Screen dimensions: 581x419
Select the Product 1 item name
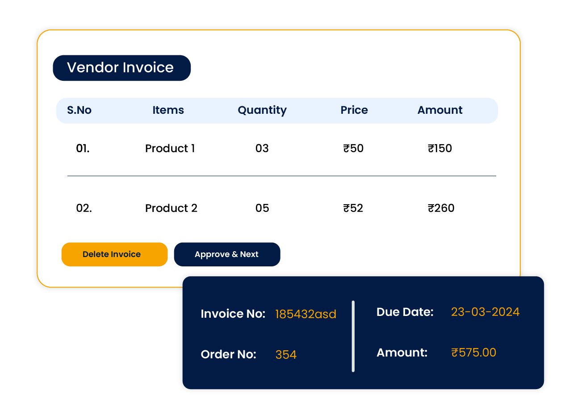[x=170, y=149]
